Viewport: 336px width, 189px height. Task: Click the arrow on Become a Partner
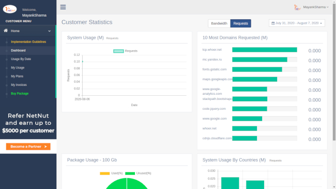[45, 147]
